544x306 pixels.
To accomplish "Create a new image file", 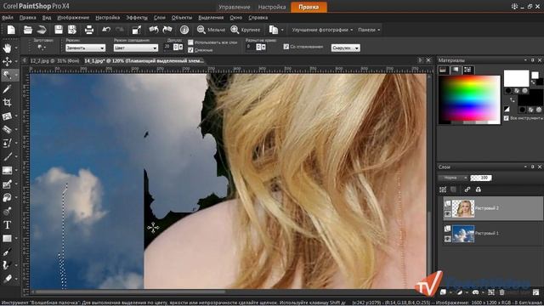I will pos(11,30).
